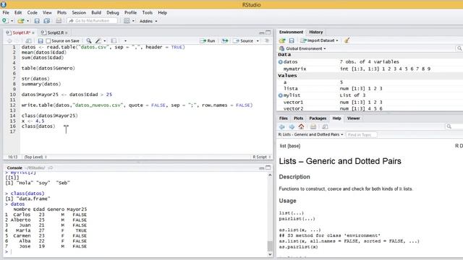Click the Go to file/function field
Image resolution: width=463 pixels, height=260 pixels.
pos(92,21)
